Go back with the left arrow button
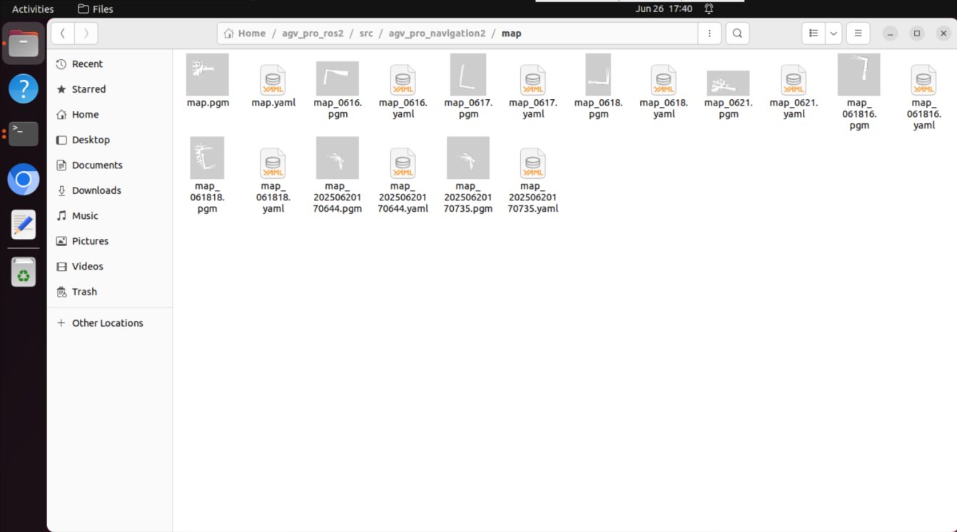957x532 pixels. [x=63, y=34]
